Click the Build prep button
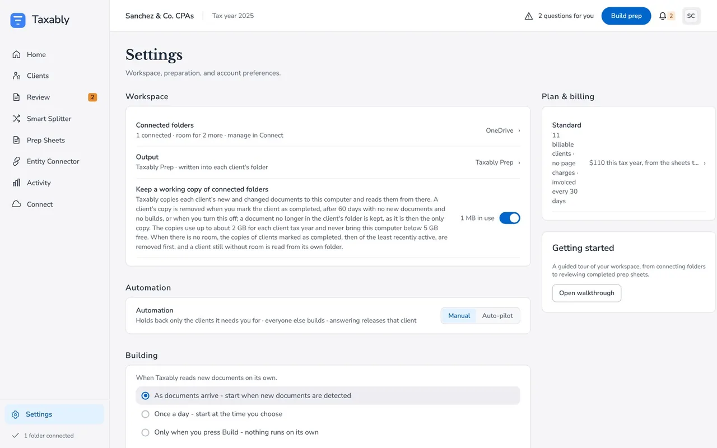 point(626,16)
